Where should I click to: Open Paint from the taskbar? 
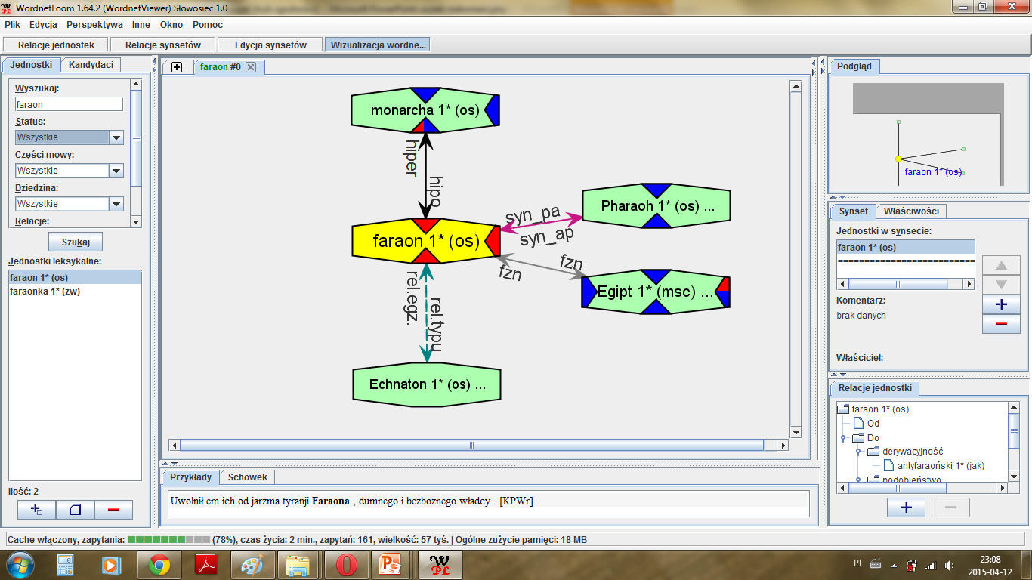pos(252,564)
